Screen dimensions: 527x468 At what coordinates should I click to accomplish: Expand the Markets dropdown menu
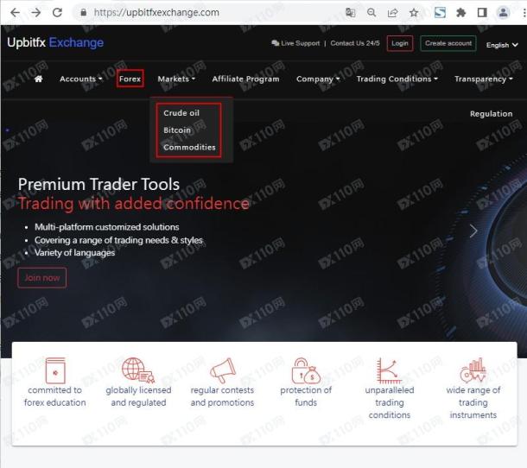[176, 79]
